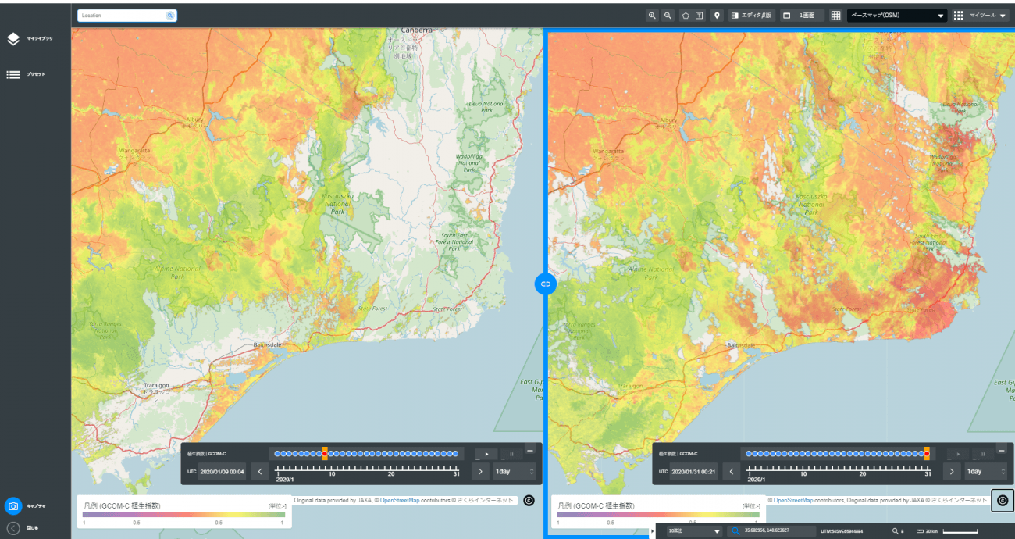Open the 1day interval selector on left timeline
The image size is (1015, 539).
coord(515,472)
